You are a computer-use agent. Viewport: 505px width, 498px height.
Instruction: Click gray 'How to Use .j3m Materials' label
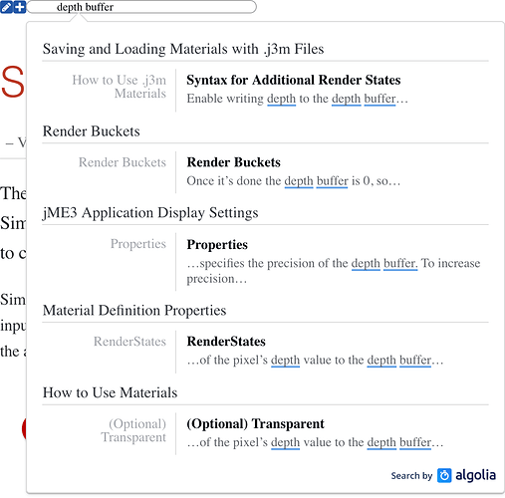[x=120, y=87]
